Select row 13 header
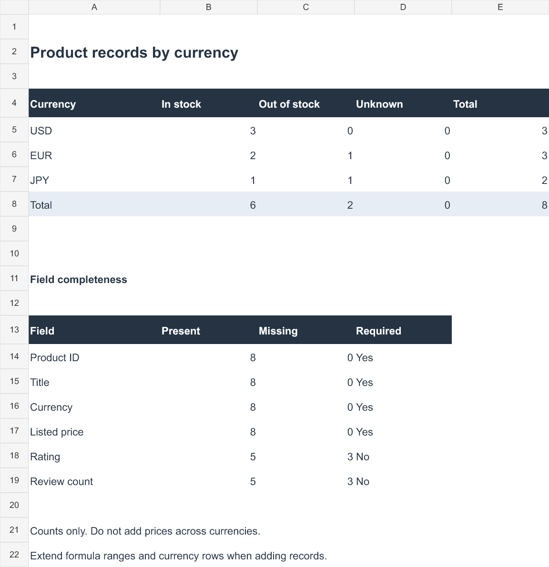The image size is (549, 567). point(14,330)
